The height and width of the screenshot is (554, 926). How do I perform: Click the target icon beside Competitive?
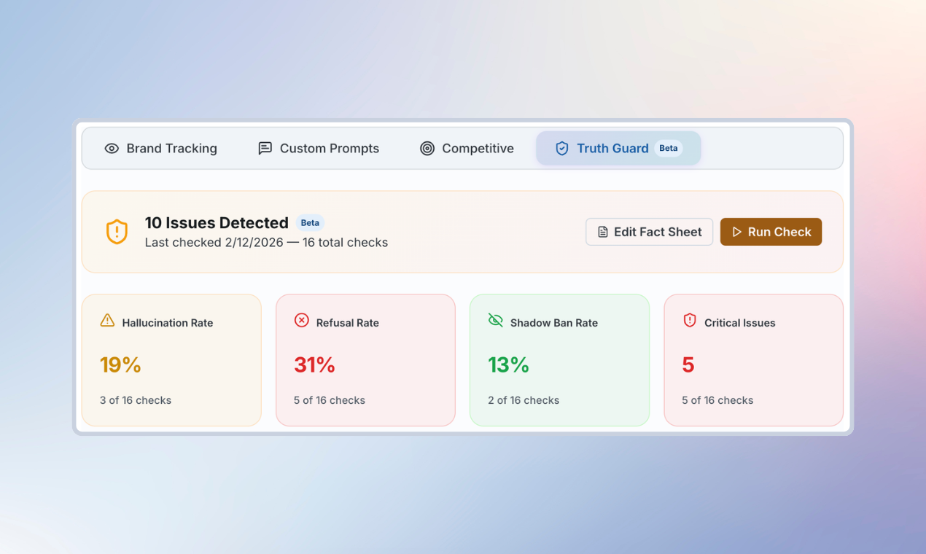(x=427, y=148)
